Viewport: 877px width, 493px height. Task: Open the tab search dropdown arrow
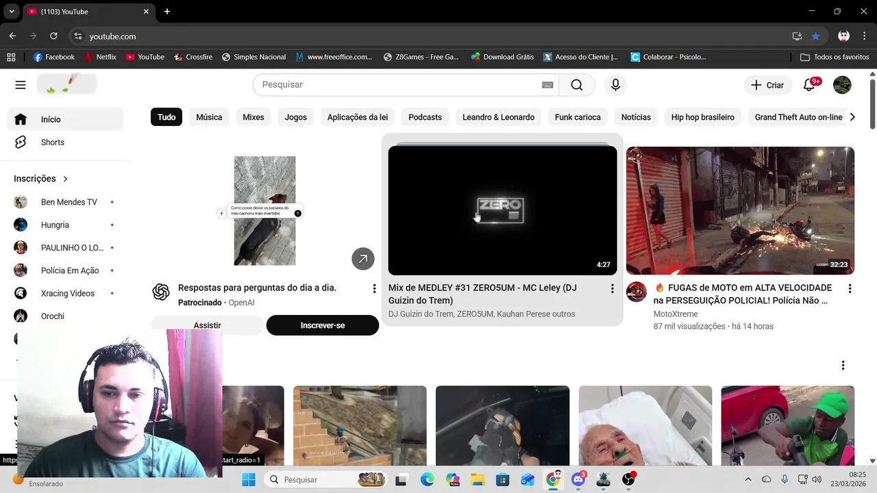pos(12,12)
